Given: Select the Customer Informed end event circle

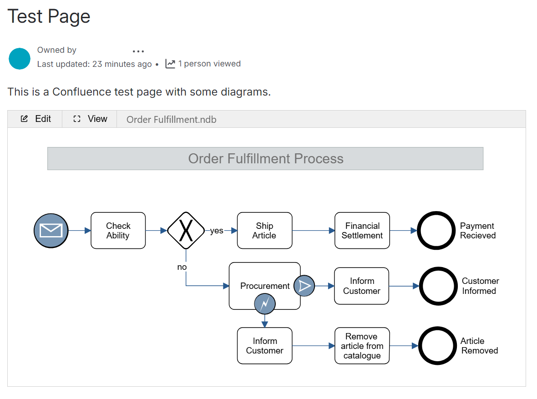Looking at the screenshot, I should tap(438, 286).
